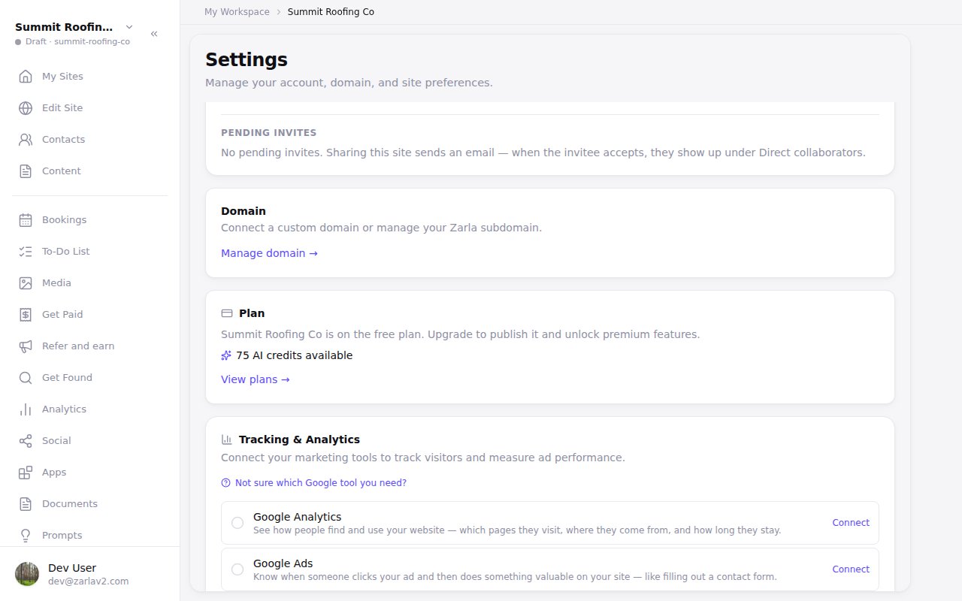Click the Documents file icon

click(x=26, y=504)
